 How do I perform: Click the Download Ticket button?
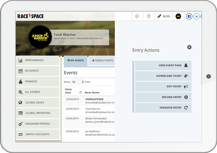[x=163, y=76]
